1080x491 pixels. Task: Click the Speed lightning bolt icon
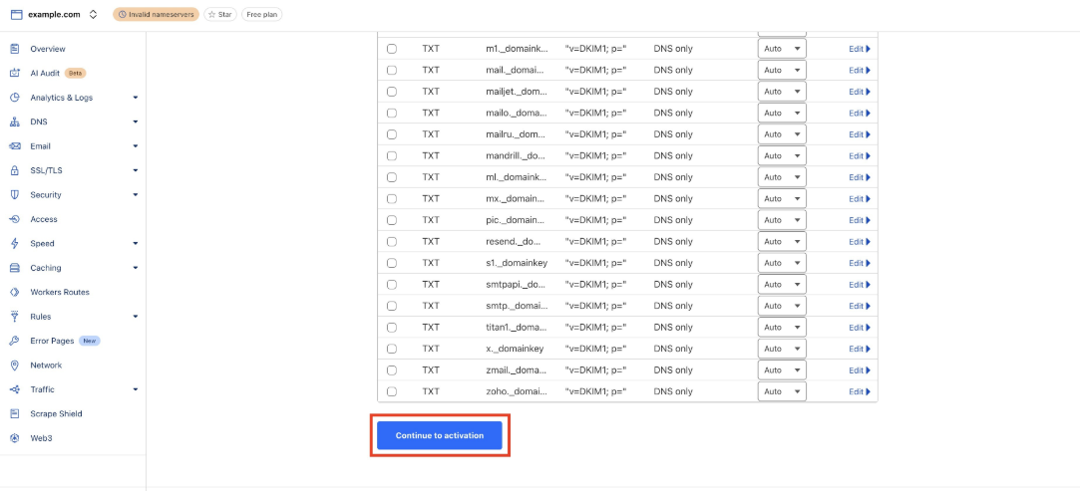[x=14, y=243]
